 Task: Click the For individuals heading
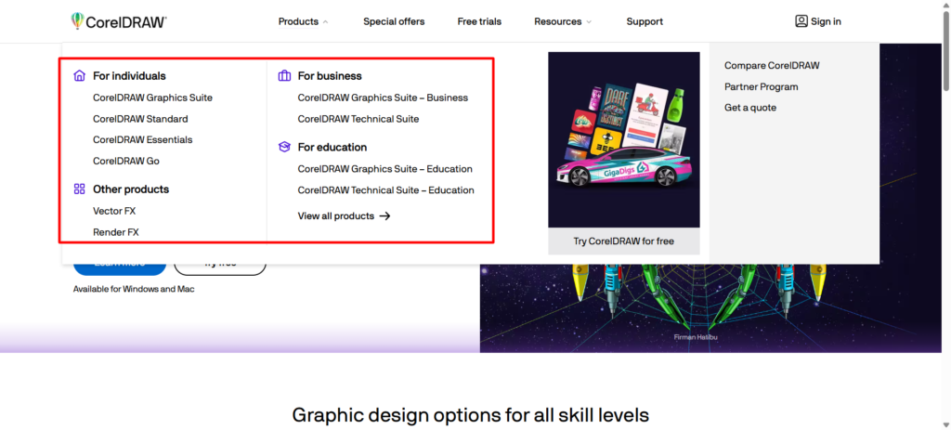(x=129, y=76)
